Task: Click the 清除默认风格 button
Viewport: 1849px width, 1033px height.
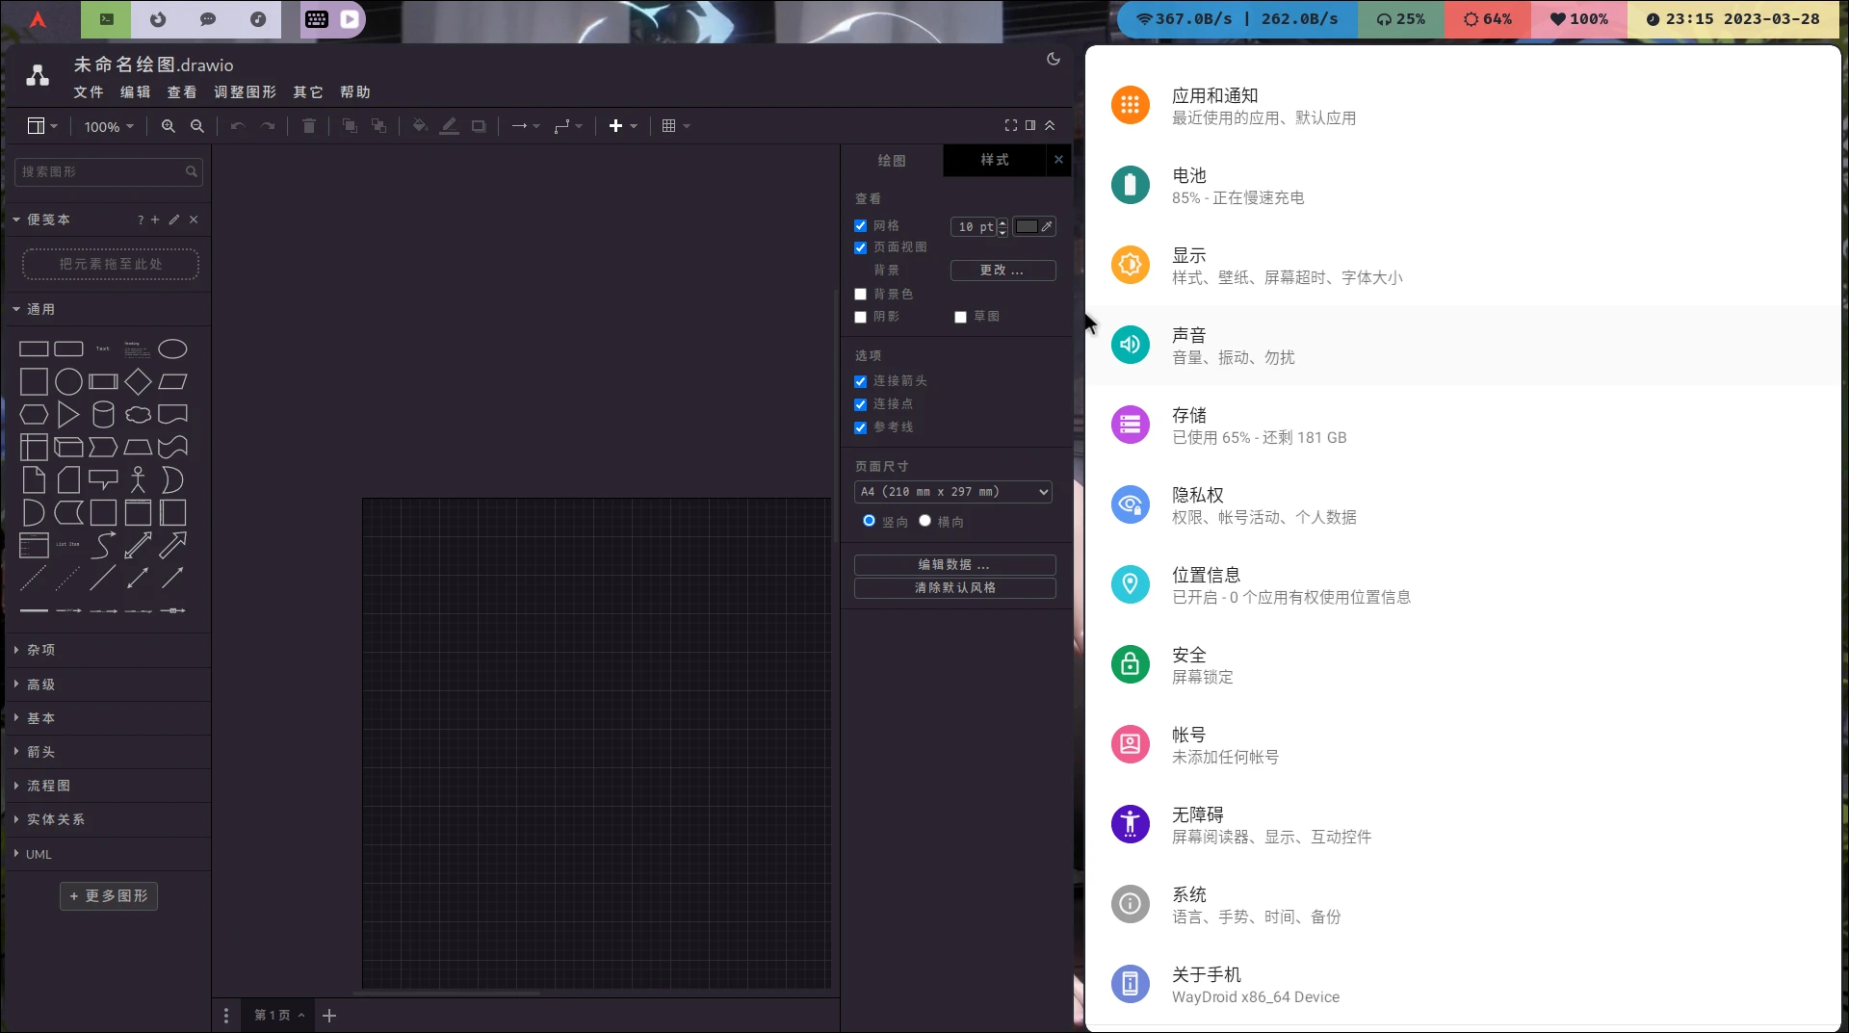Action: 954,587
